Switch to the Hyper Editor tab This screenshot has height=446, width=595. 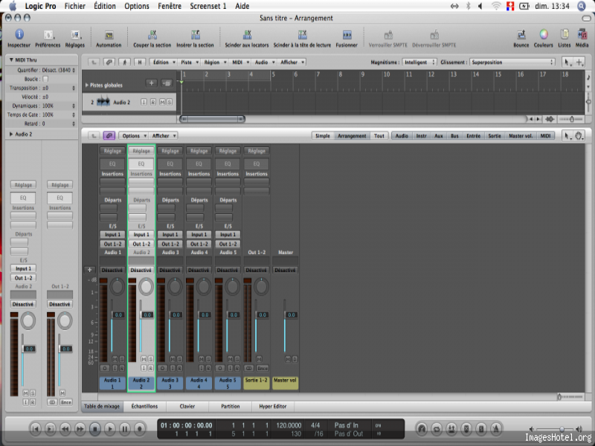[273, 406]
